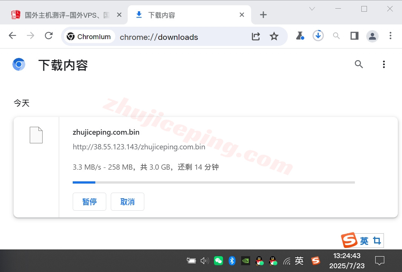Open the second QQ penguin tray icon
The image size is (402, 272).
[x=273, y=261]
